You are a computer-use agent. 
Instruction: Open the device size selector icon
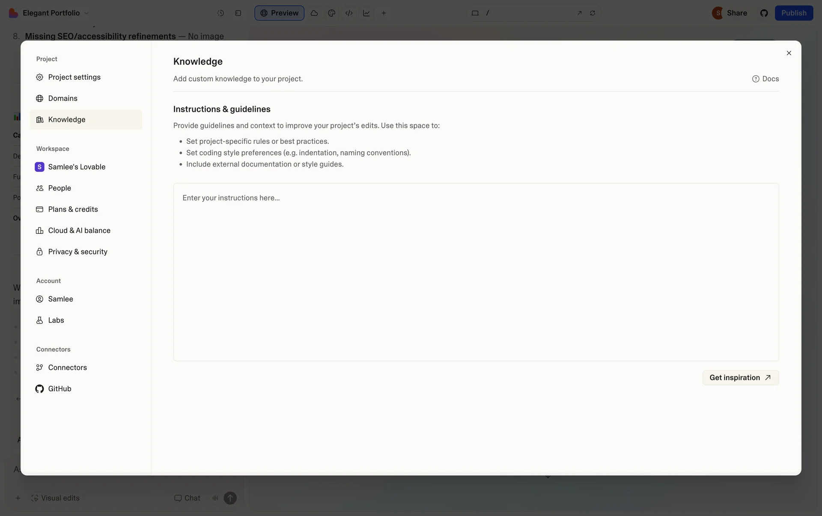(475, 13)
